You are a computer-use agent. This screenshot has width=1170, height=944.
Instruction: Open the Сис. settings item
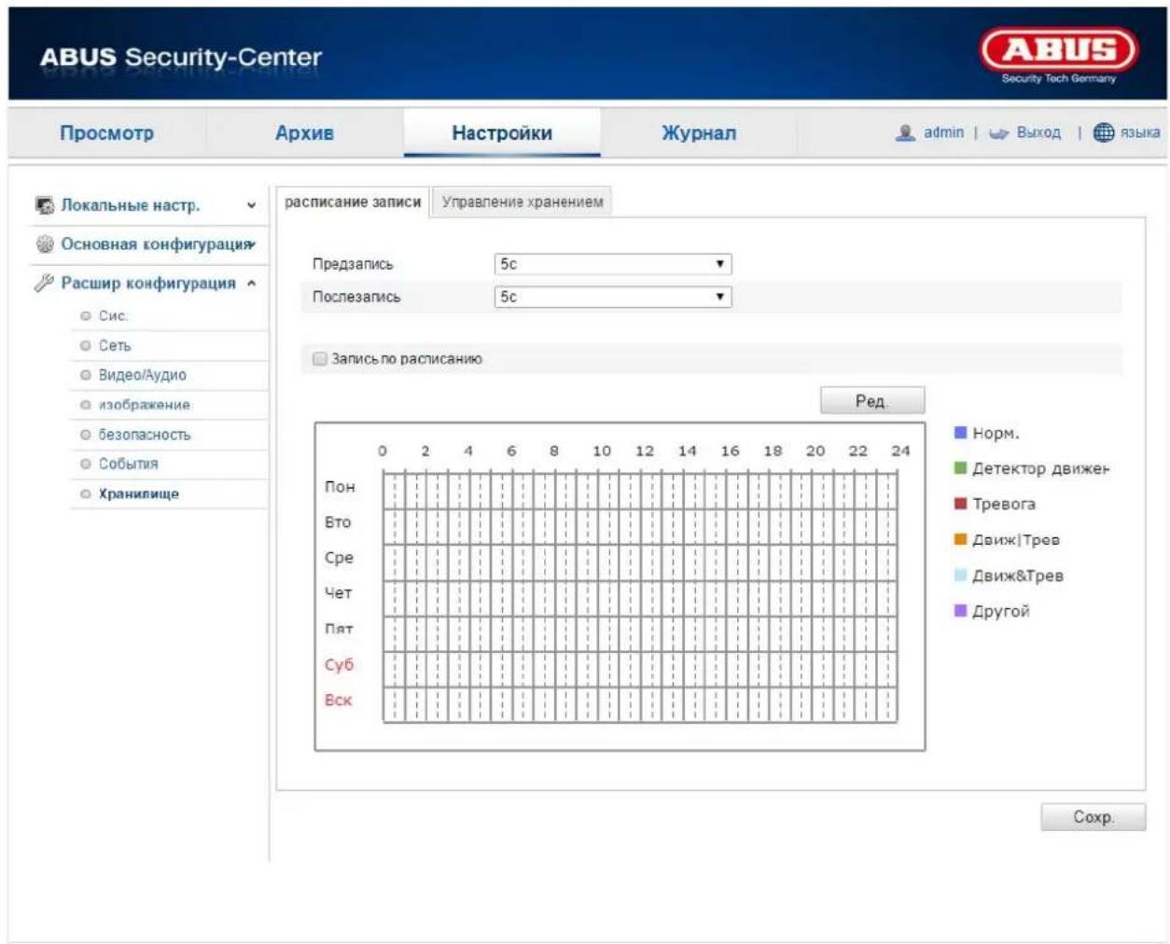point(114,316)
